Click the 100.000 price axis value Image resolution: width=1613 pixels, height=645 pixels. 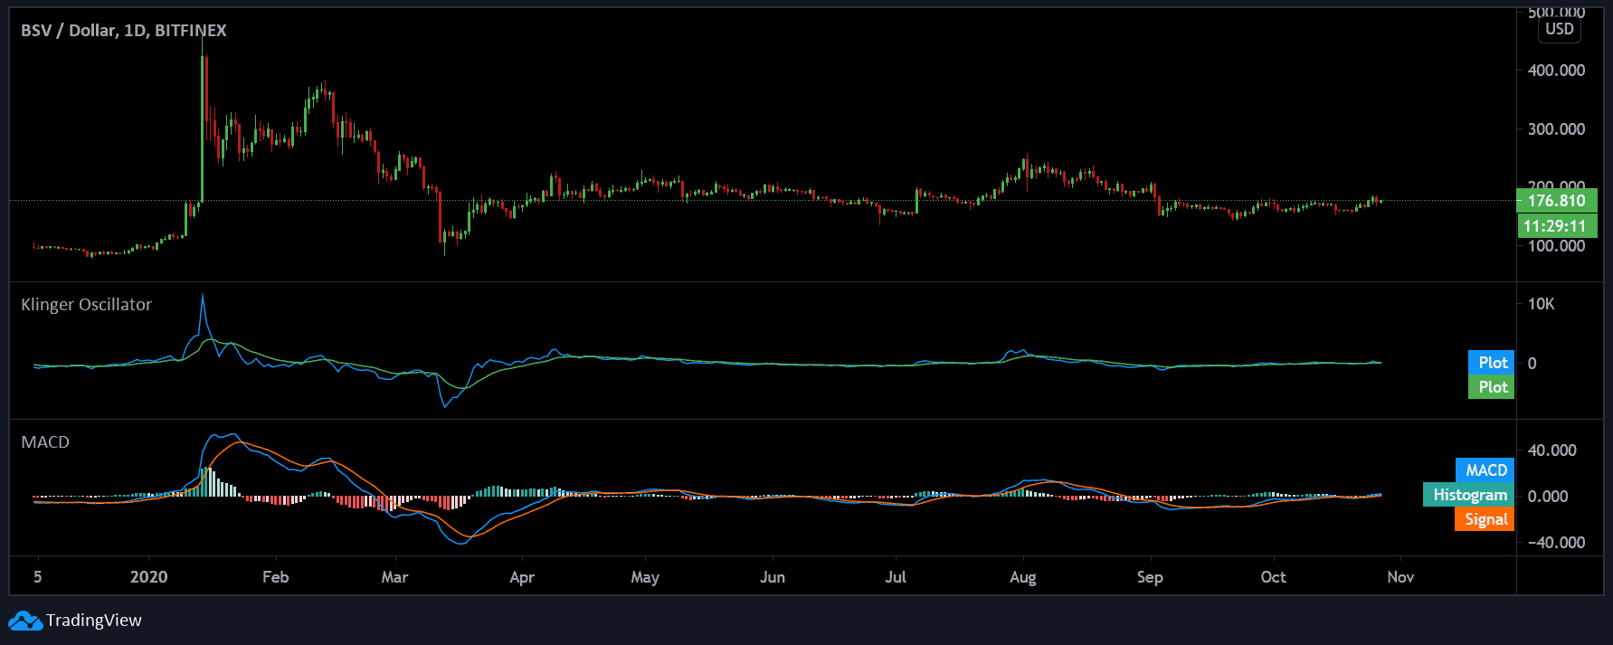(x=1556, y=246)
